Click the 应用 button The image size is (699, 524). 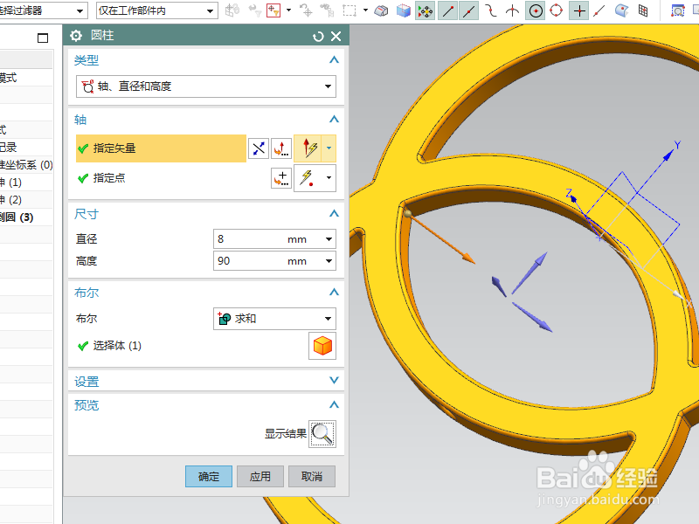tap(261, 477)
